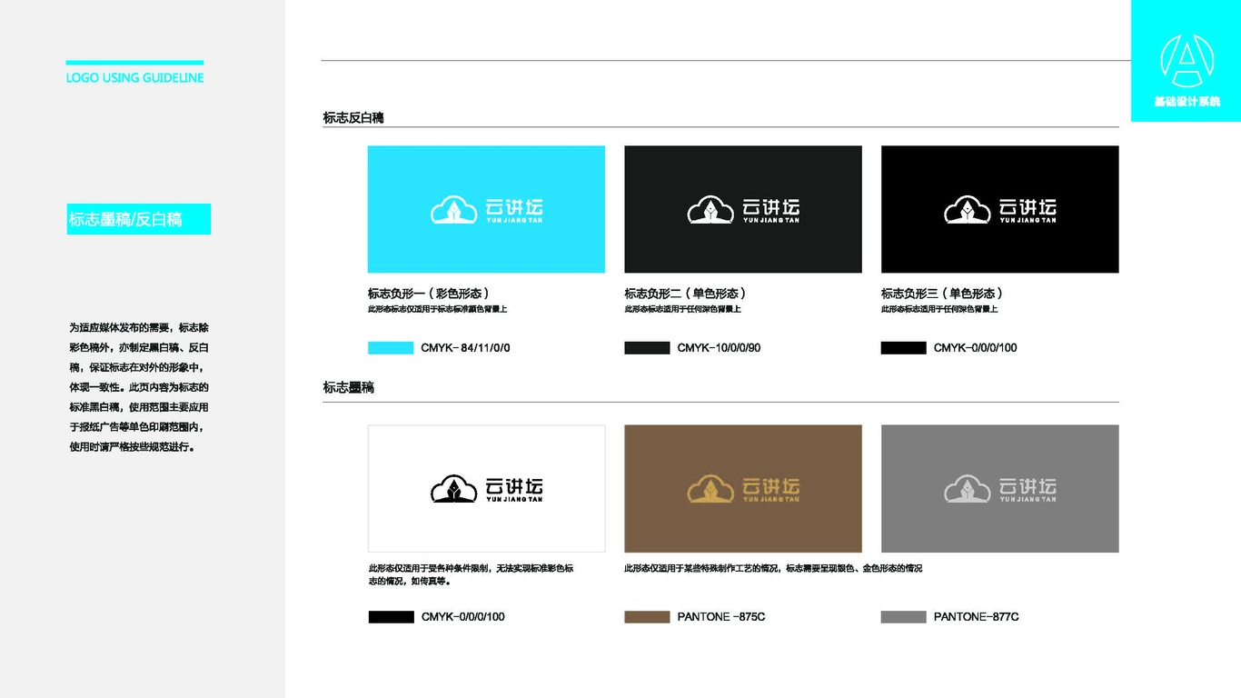Image resolution: width=1241 pixels, height=698 pixels.
Task: Click the circled A logo icon
Action: [1186, 61]
